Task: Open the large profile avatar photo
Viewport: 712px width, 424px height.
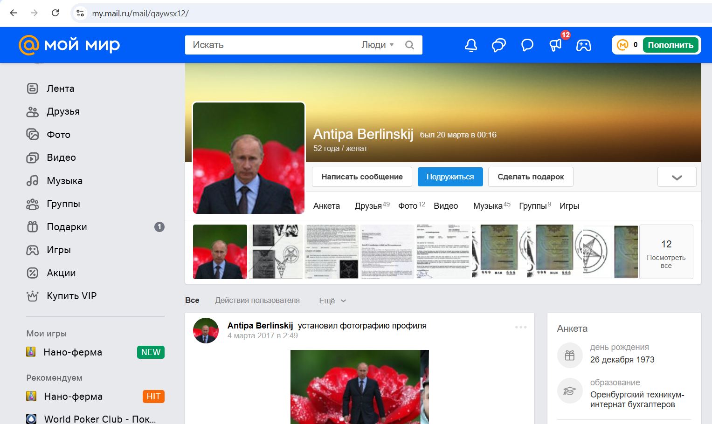Action: pyautogui.click(x=249, y=158)
